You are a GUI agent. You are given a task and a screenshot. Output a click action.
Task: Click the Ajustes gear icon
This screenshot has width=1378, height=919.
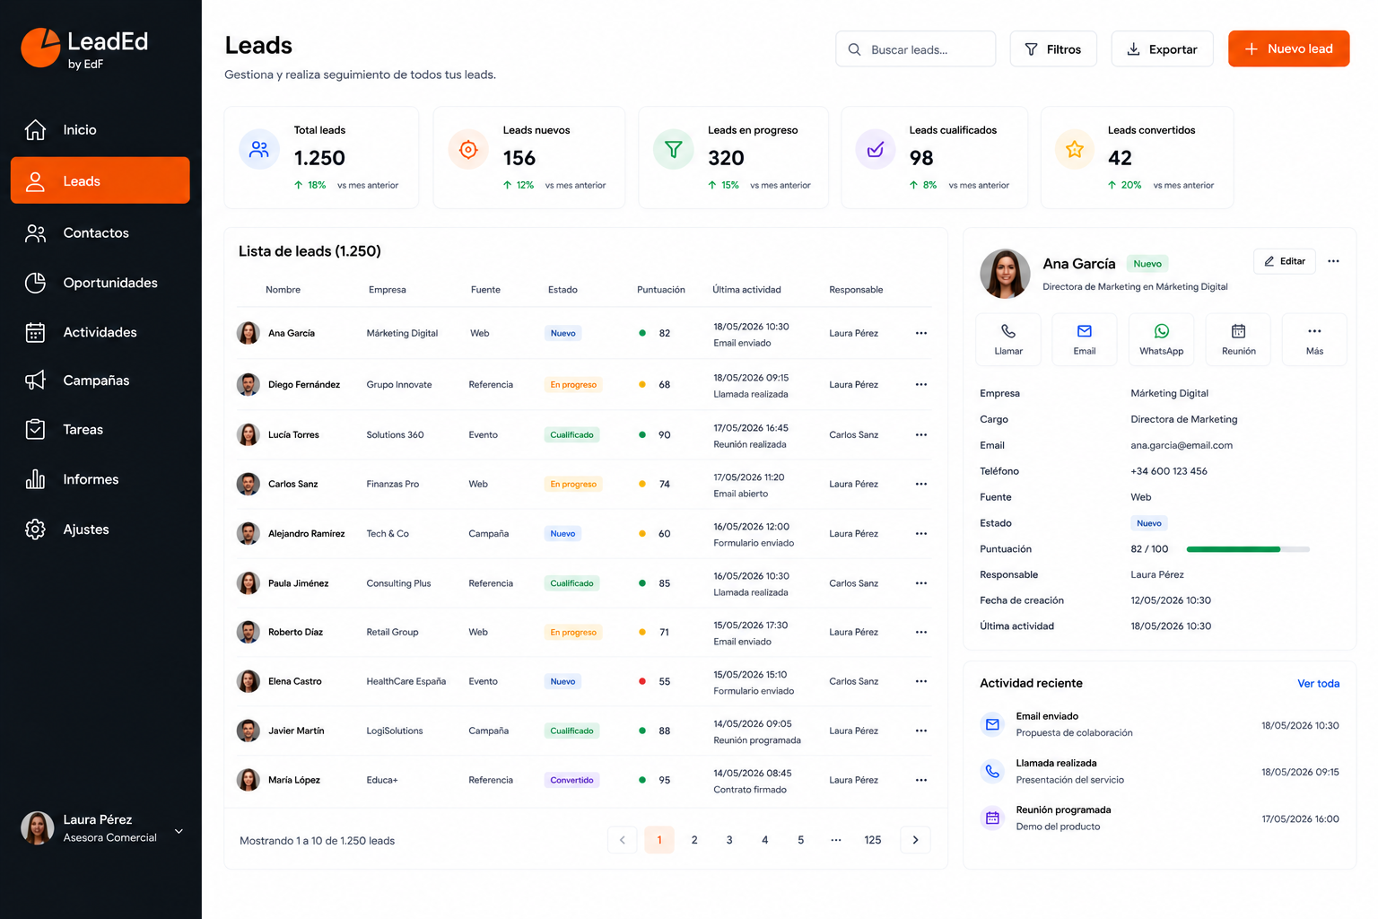35,530
